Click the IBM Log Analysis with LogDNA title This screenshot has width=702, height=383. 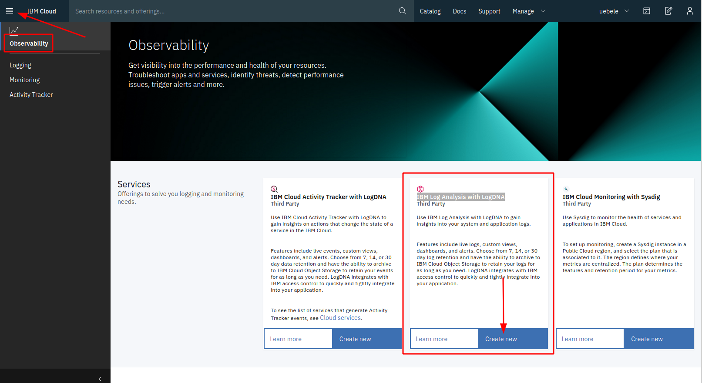(x=460, y=197)
